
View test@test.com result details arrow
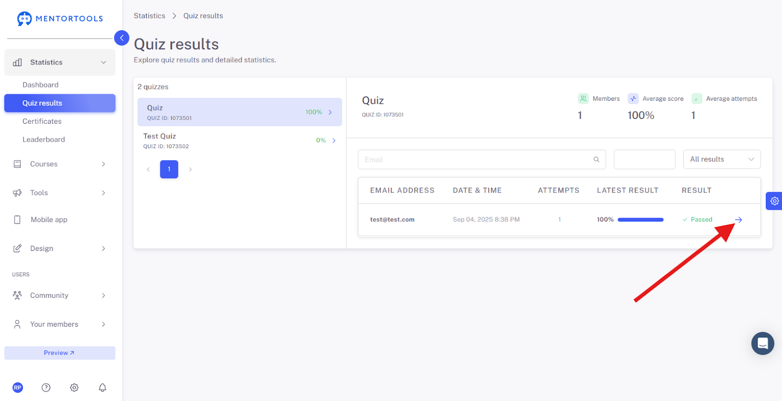coord(739,220)
